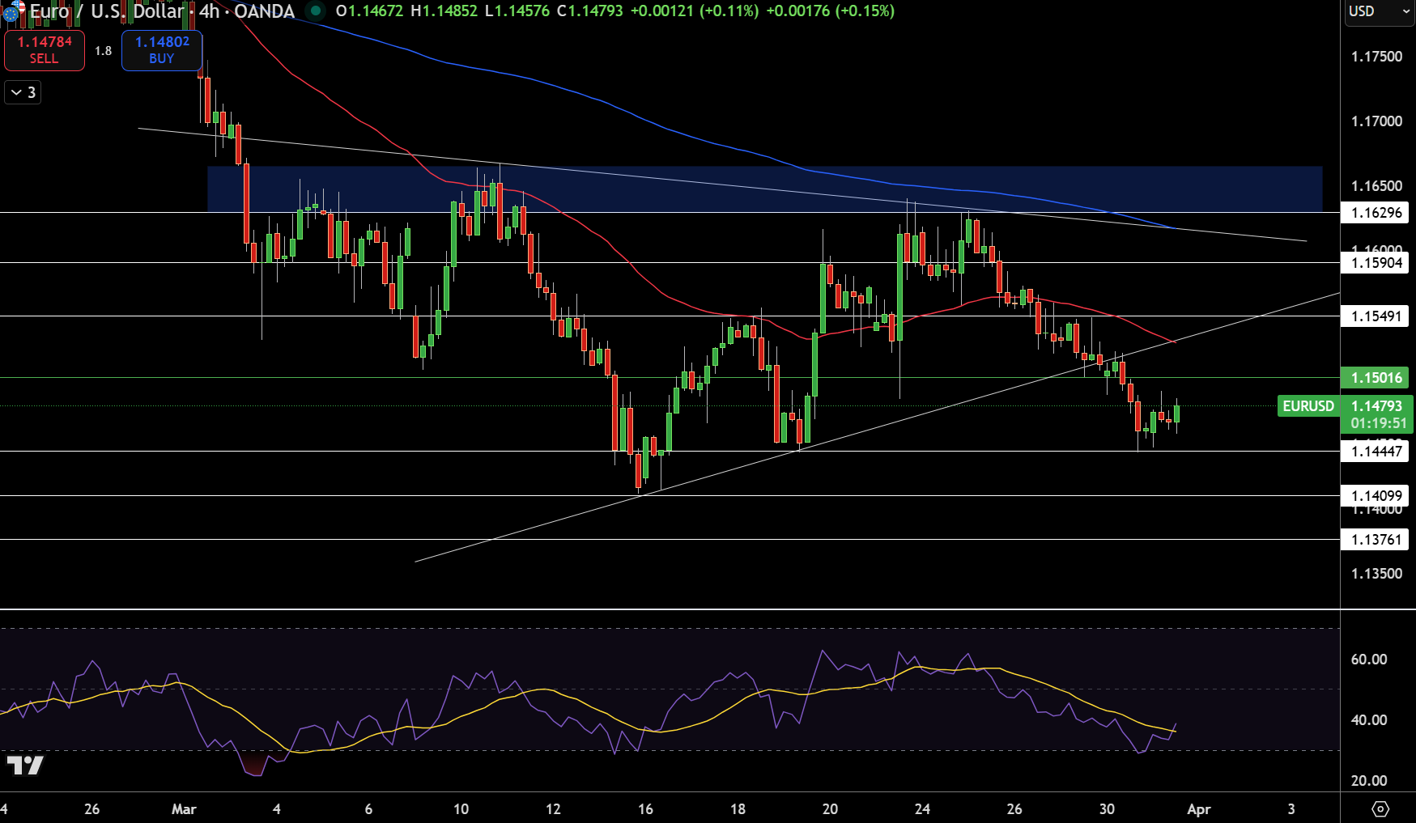Viewport: 1416px width, 823px height.
Task: Select the dark blue resistance zone rectangle
Action: [x=765, y=189]
